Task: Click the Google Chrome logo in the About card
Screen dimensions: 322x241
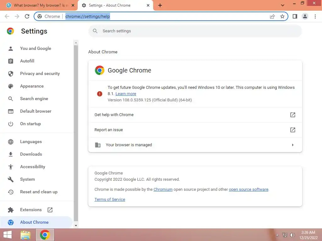Action: click(x=100, y=70)
